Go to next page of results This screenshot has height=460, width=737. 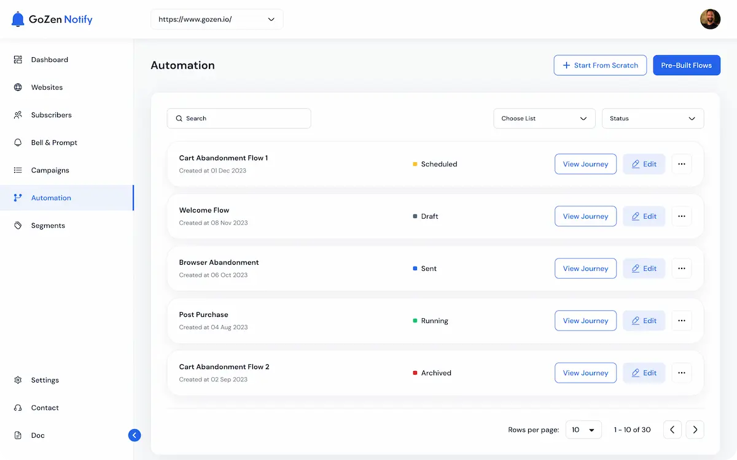[x=695, y=430]
